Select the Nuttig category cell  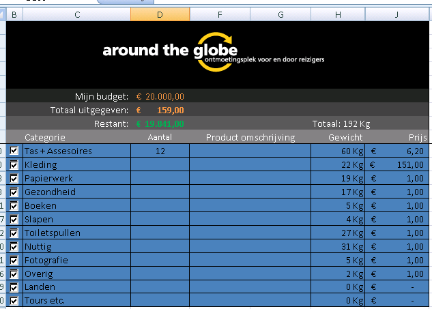pyautogui.click(x=77, y=246)
